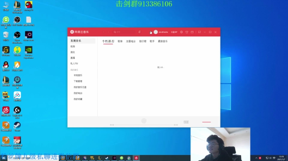Click the search box in NetEase Cloud Music
The image size is (288, 161).
[x=124, y=32]
